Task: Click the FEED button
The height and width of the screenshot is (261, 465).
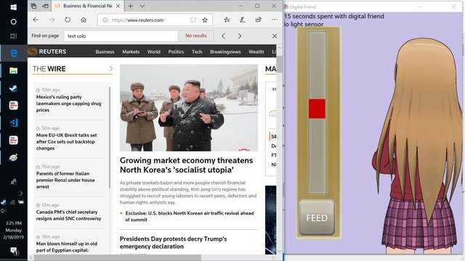Action: 317,217
